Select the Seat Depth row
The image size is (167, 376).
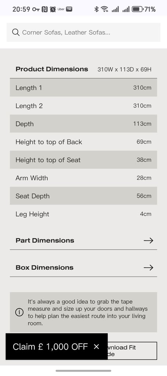point(83,196)
